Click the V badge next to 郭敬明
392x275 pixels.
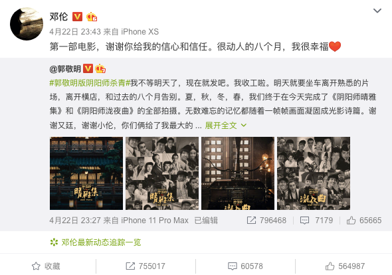coord(88,68)
